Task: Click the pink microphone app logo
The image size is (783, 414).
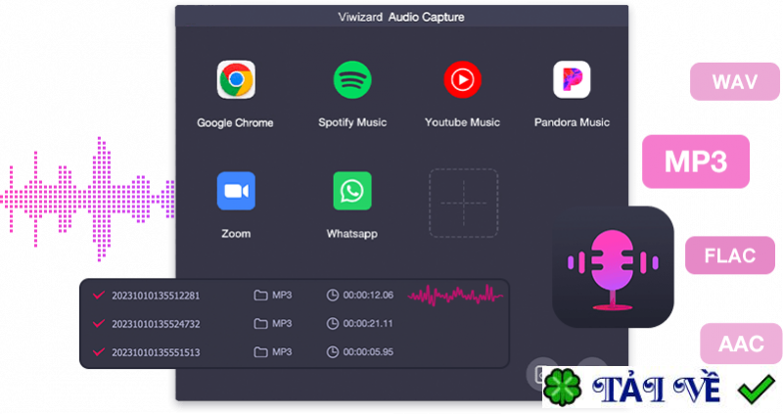Action: point(613,267)
